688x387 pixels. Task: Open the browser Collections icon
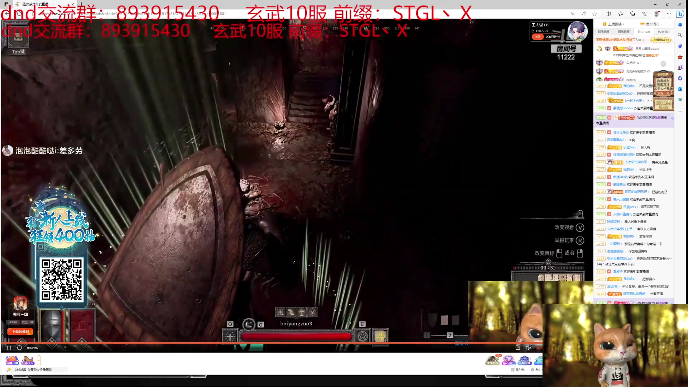pyautogui.click(x=632, y=14)
